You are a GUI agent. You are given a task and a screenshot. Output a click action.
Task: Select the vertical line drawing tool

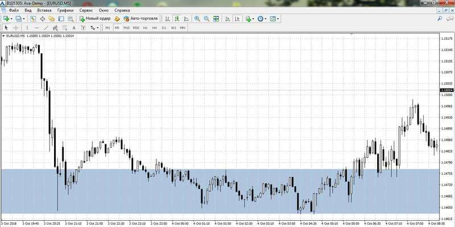[x=27, y=28]
